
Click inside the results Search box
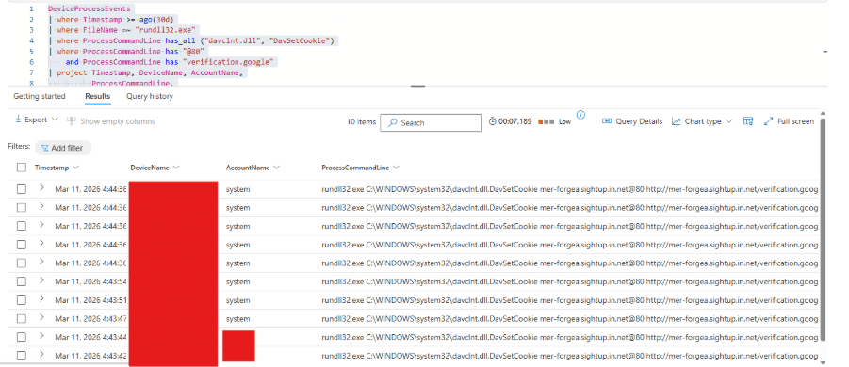coord(431,122)
